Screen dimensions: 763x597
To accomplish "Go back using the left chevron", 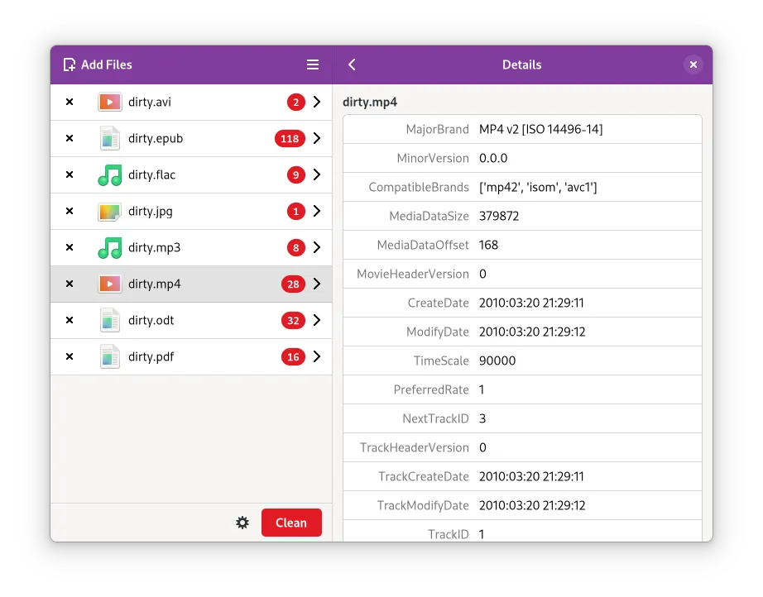I will pyautogui.click(x=352, y=64).
